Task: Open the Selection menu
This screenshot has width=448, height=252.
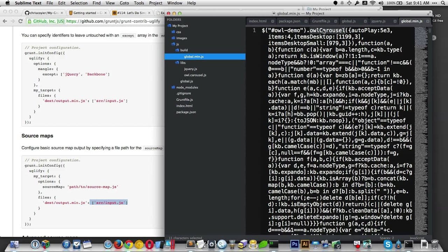Action: pyautogui.click(x=79, y=3)
